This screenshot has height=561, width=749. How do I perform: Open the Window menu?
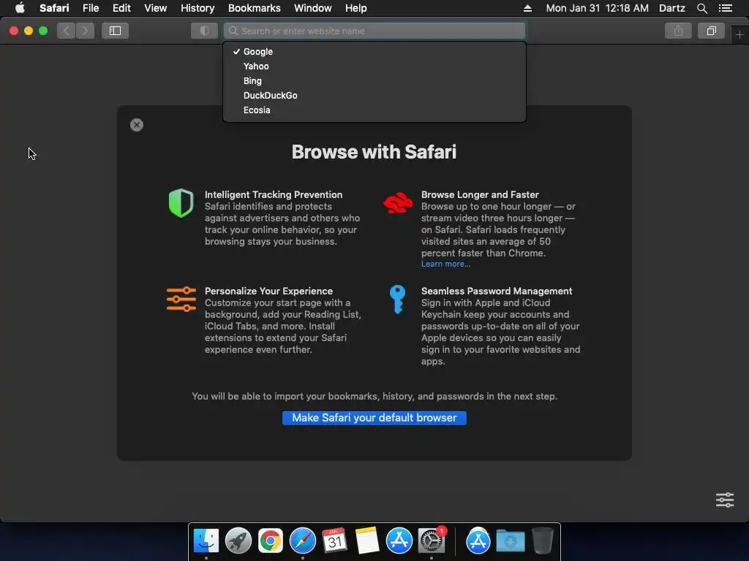coord(313,8)
